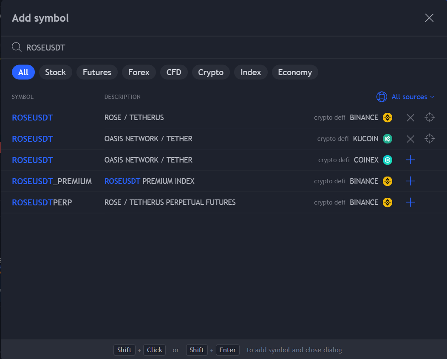
Task: Click the DESCRIPTION column header
Action: point(122,97)
